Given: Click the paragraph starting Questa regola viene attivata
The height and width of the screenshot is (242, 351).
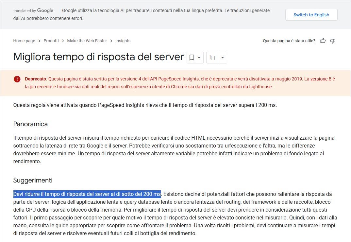Looking at the screenshot, I should click(x=145, y=105).
